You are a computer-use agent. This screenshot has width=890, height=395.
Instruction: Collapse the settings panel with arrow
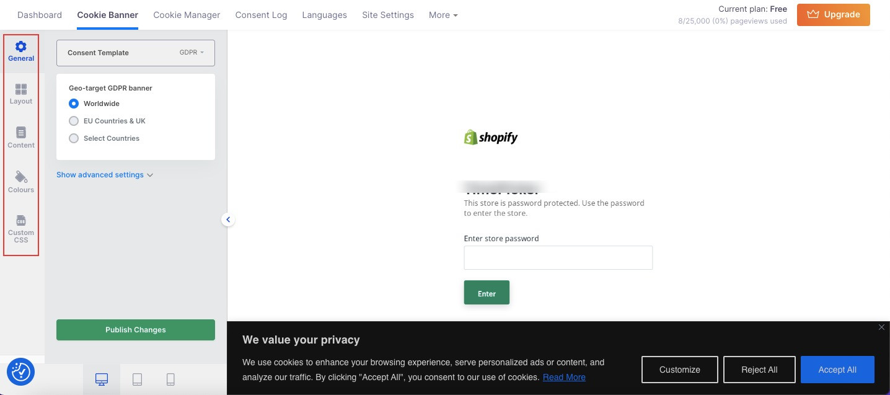[228, 219]
